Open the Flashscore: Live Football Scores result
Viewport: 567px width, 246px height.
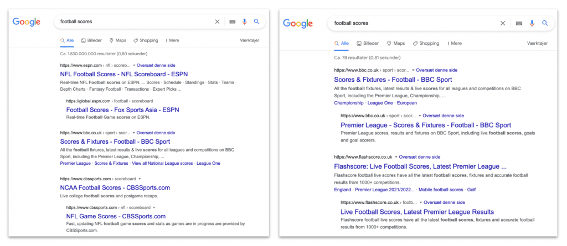420,166
